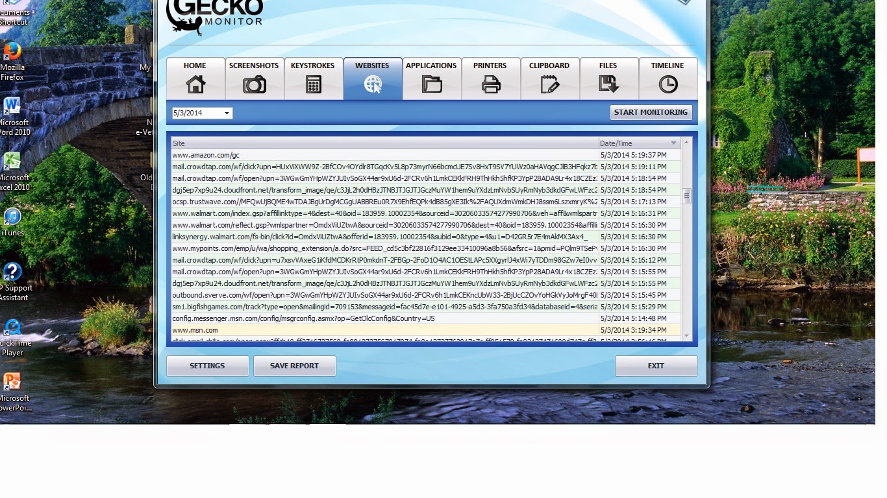Open the Keystrokes tab
This screenshot has height=498, width=887.
(x=313, y=78)
